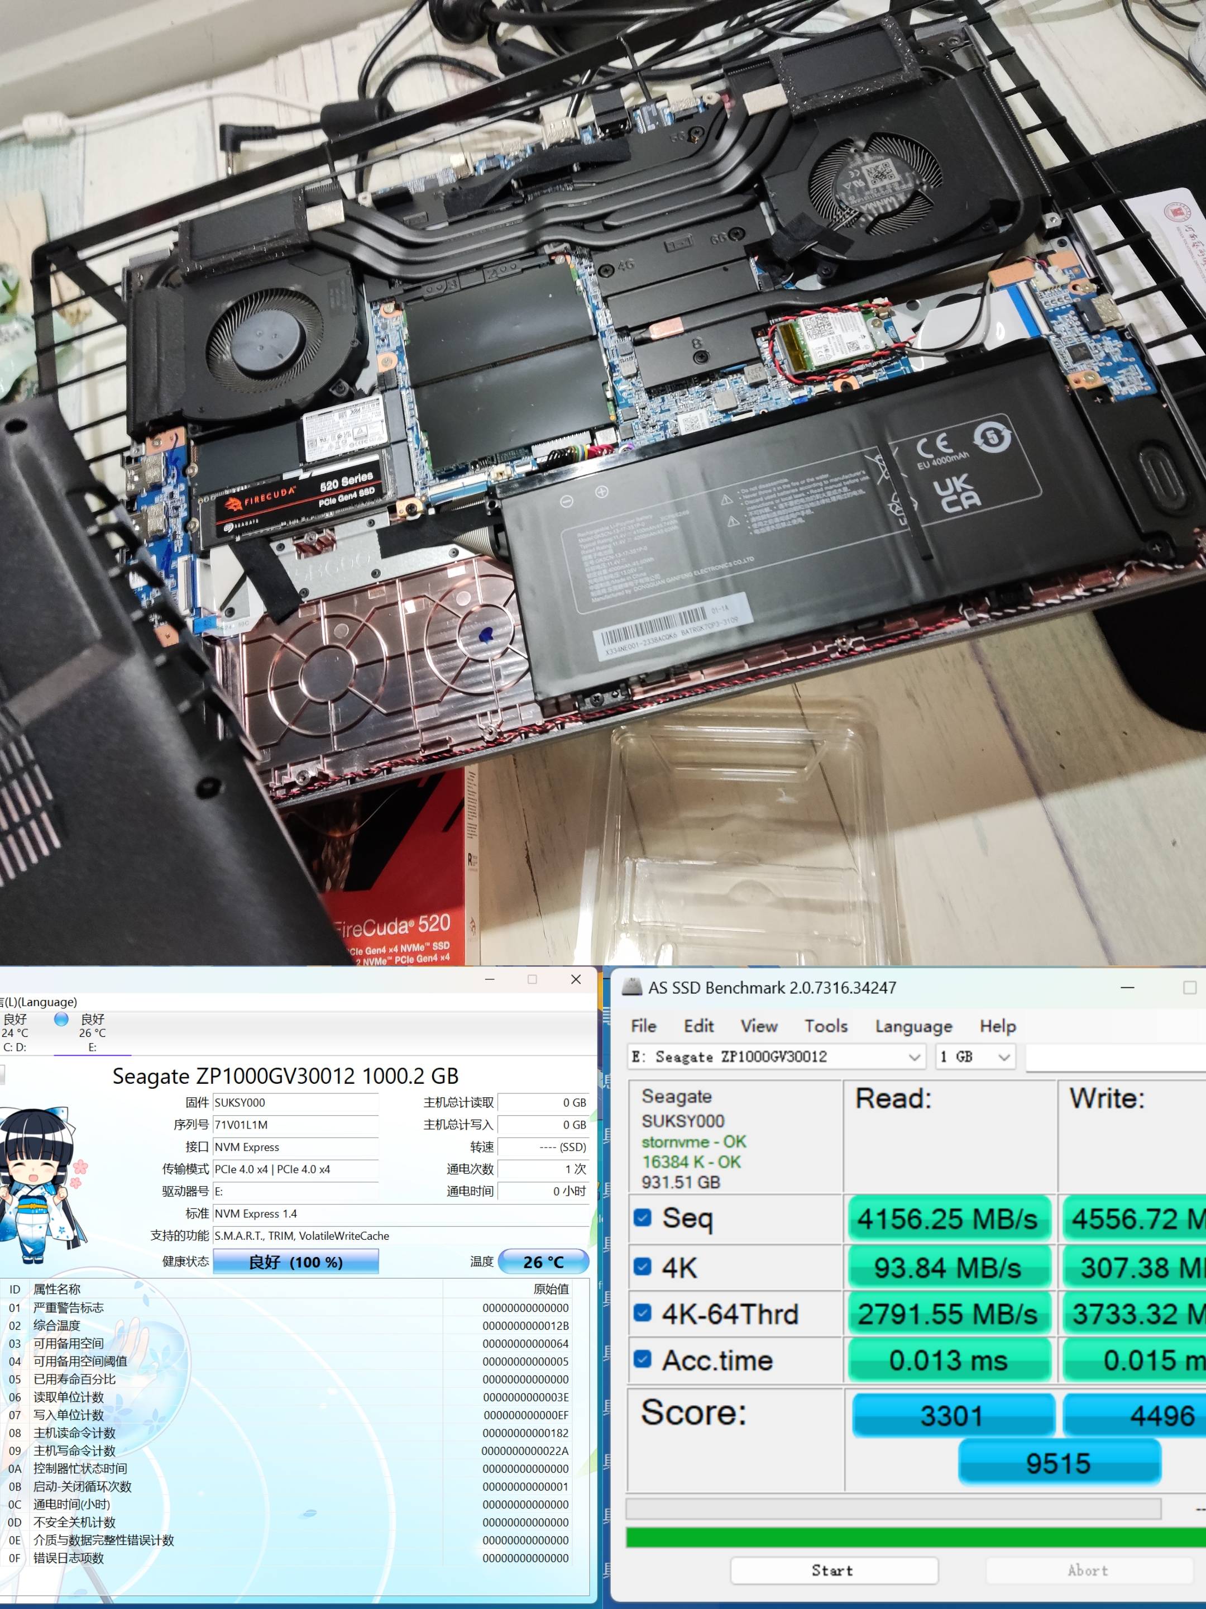1206x1609 pixels.
Task: Open the Language menu in AS SSD
Action: click(914, 1026)
